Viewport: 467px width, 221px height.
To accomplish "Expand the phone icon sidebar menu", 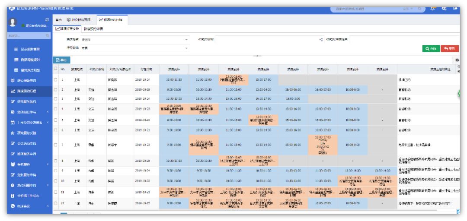I will click(29, 206).
